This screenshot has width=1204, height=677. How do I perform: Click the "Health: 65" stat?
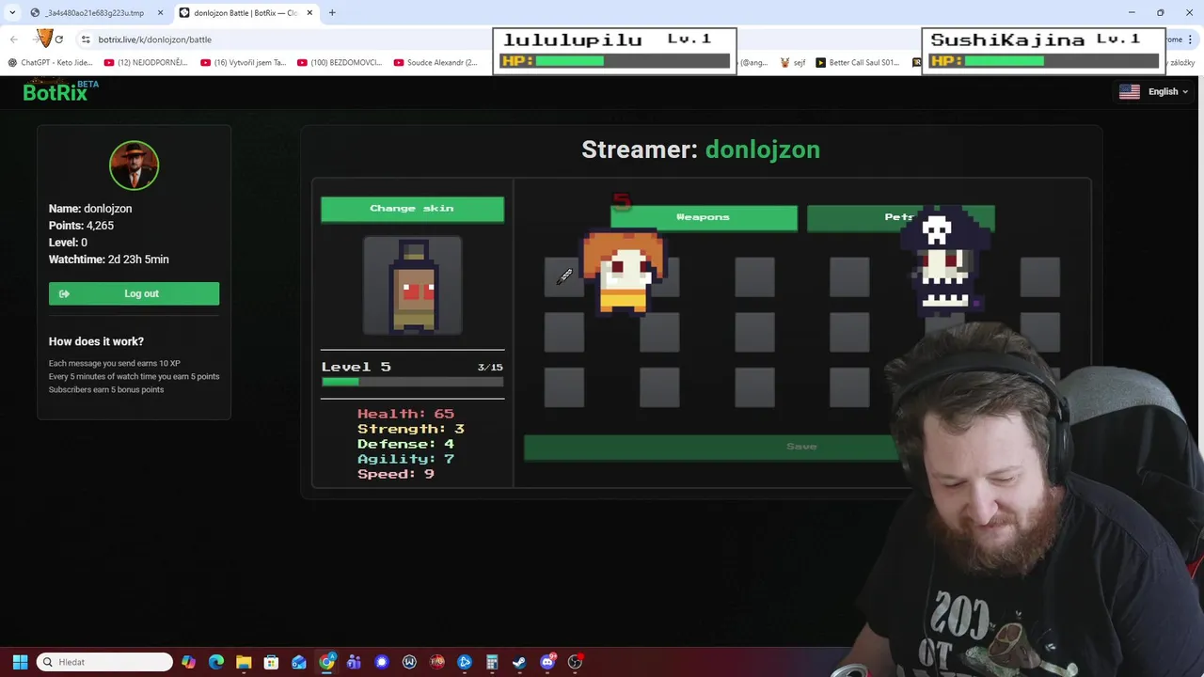tap(405, 414)
